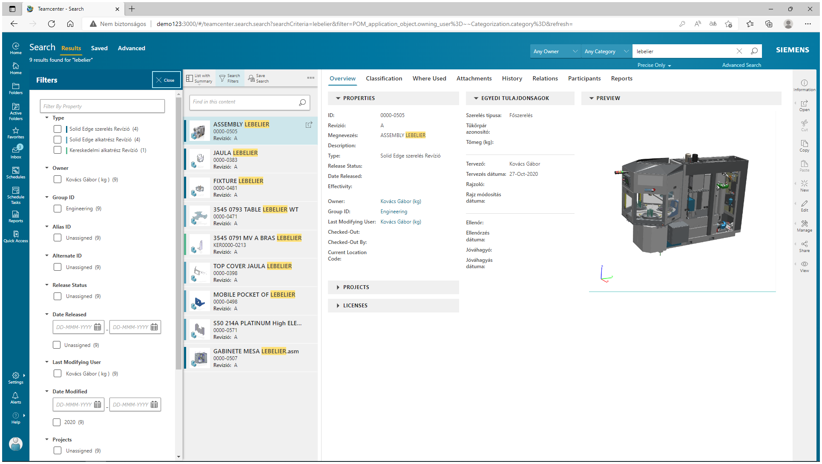Collapse EGYEDI TULAJDONSAGOK section
This screenshot has width=822, height=464.
476,98
